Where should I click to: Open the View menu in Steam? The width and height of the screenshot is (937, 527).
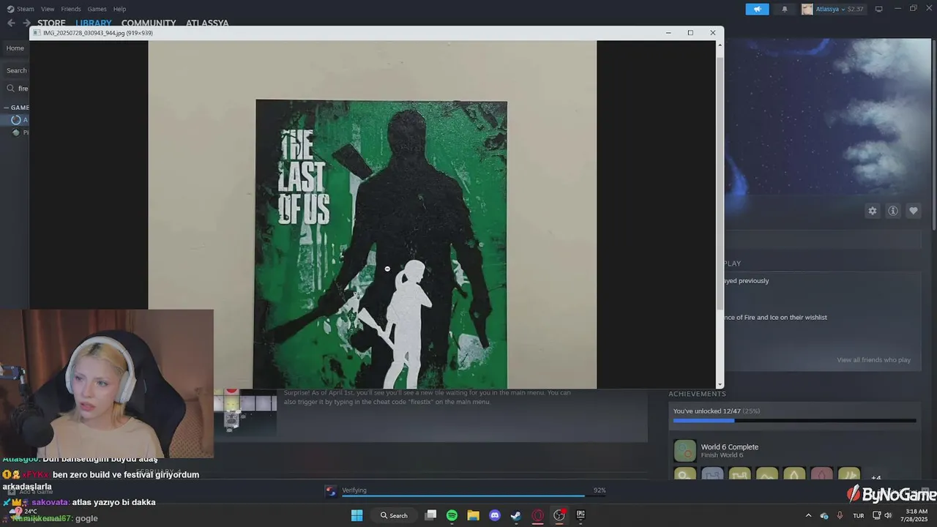[48, 9]
